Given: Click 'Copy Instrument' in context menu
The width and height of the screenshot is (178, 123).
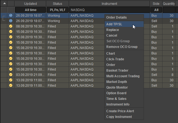Looking at the screenshot, I should click(x=119, y=117).
